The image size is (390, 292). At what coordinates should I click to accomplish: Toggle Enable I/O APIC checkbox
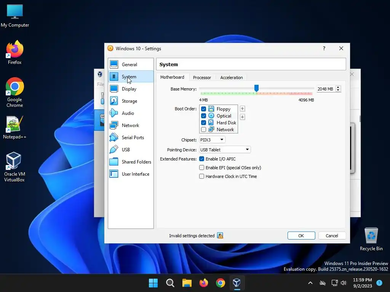coord(202,159)
